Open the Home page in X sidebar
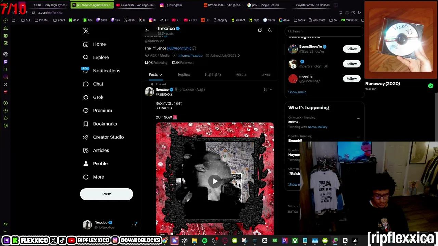 coord(94,44)
